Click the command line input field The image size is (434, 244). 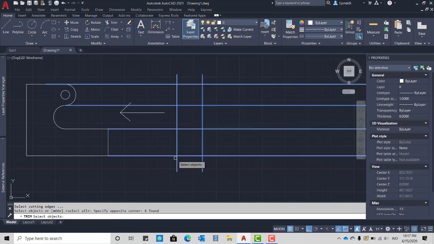tap(193, 216)
